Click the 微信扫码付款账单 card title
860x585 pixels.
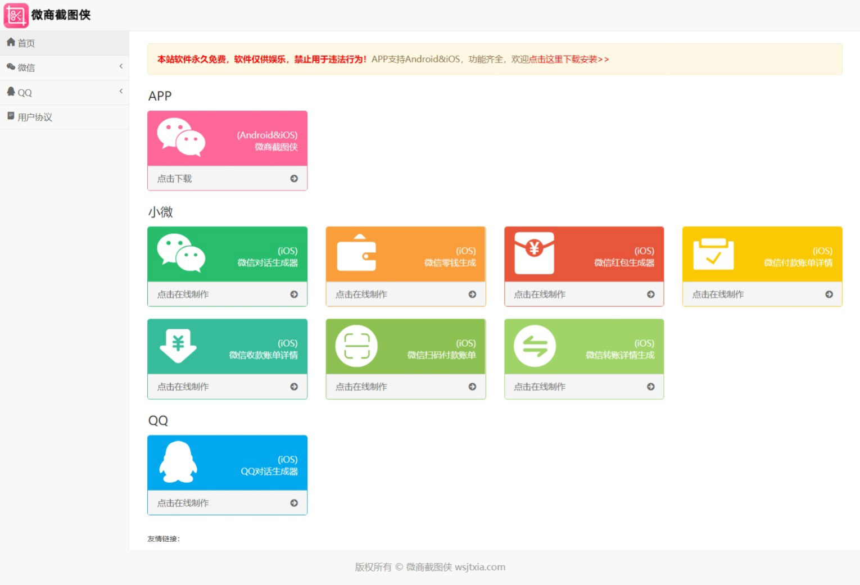pyautogui.click(x=442, y=355)
